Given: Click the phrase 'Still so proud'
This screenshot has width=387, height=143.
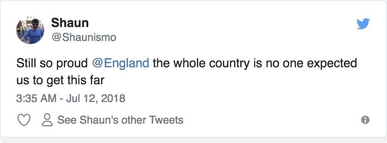Looking at the screenshot, I should (x=52, y=64).
